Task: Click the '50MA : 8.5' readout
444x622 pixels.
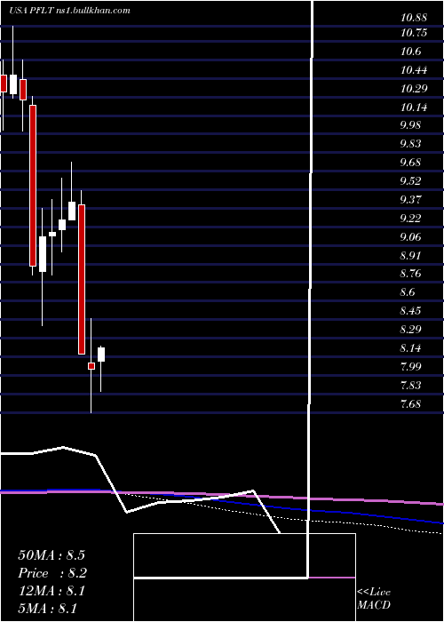Action: pyautogui.click(x=52, y=555)
